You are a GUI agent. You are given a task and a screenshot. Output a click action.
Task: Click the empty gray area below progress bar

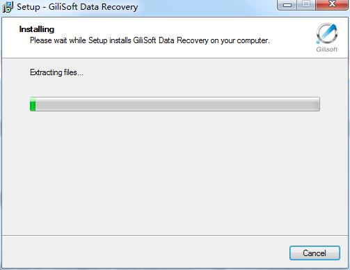[175, 173]
